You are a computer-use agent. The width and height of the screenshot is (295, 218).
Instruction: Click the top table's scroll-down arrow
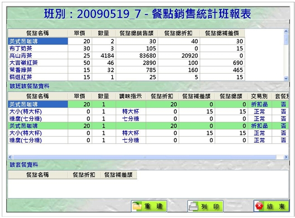coord(285,78)
